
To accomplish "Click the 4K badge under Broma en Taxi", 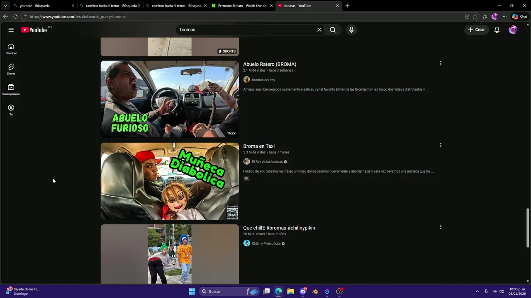I will (x=246, y=178).
